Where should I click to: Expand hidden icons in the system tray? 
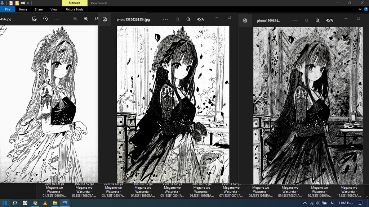(x=304, y=203)
